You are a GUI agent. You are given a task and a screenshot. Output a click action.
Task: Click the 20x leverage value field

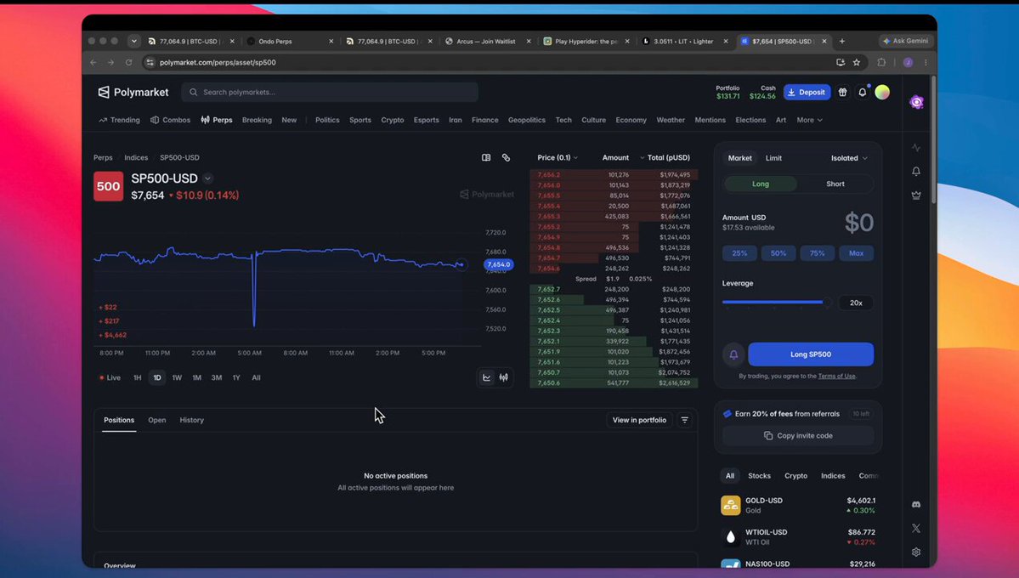tap(856, 303)
